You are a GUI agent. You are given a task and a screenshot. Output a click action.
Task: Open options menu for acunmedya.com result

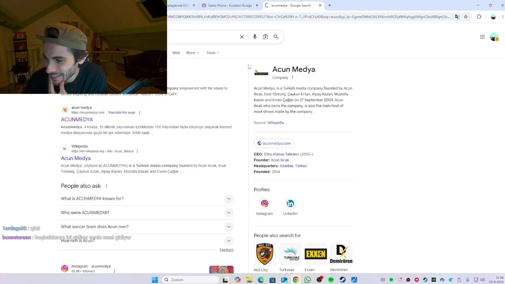point(139,112)
